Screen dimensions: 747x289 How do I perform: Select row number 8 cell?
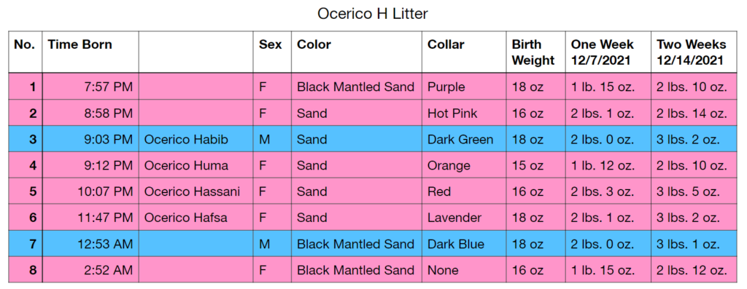(x=26, y=270)
